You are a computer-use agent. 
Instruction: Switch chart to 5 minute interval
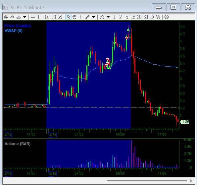pyautogui.click(x=127, y=17)
